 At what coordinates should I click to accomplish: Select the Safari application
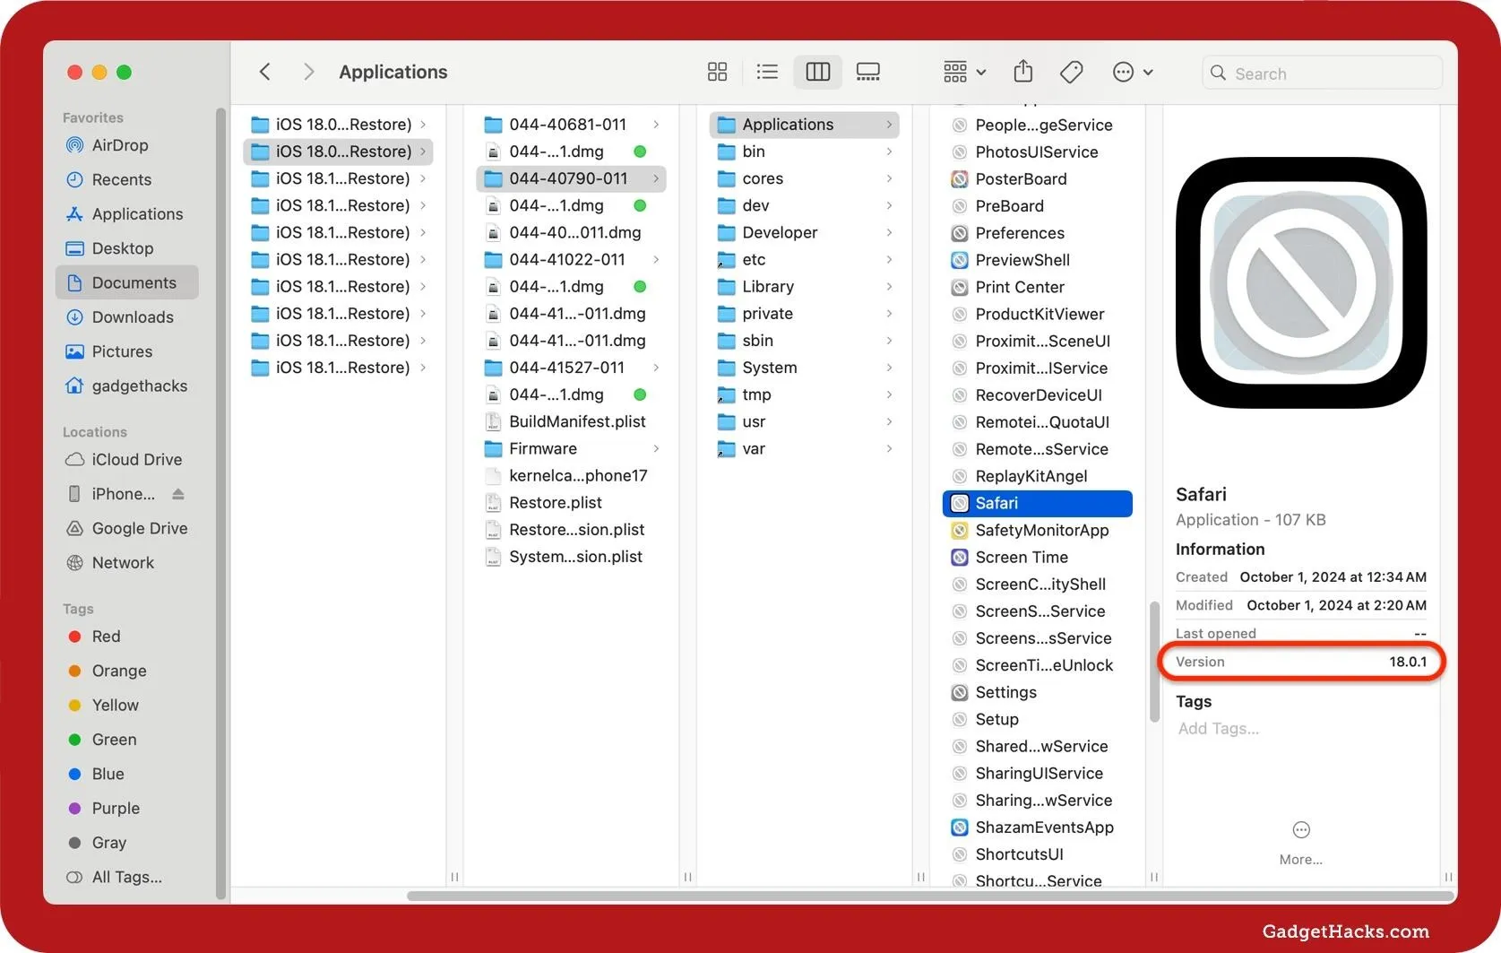[x=1037, y=503]
